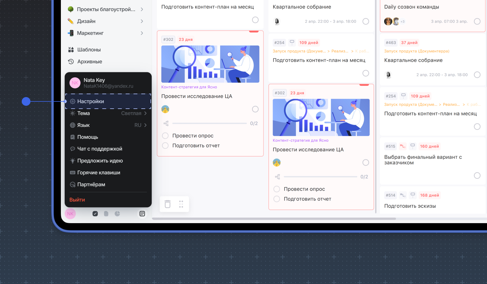The height and width of the screenshot is (284, 487).
Task: Click the six-dot drag handle beside trash
Action: point(181,204)
